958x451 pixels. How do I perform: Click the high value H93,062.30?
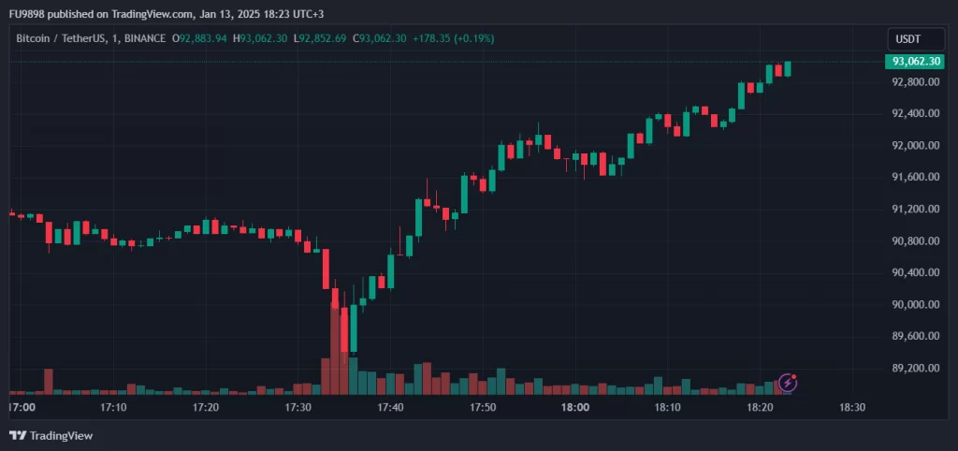262,38
